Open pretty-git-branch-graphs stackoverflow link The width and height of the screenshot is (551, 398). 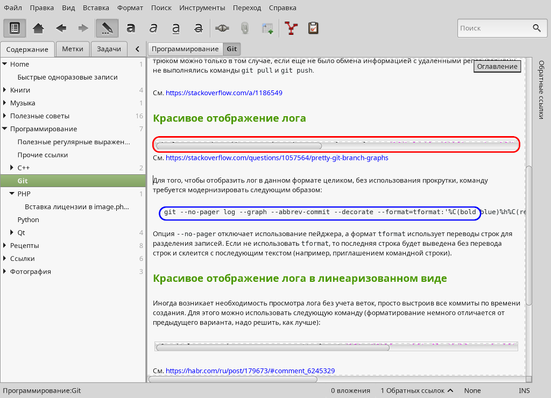tap(277, 158)
